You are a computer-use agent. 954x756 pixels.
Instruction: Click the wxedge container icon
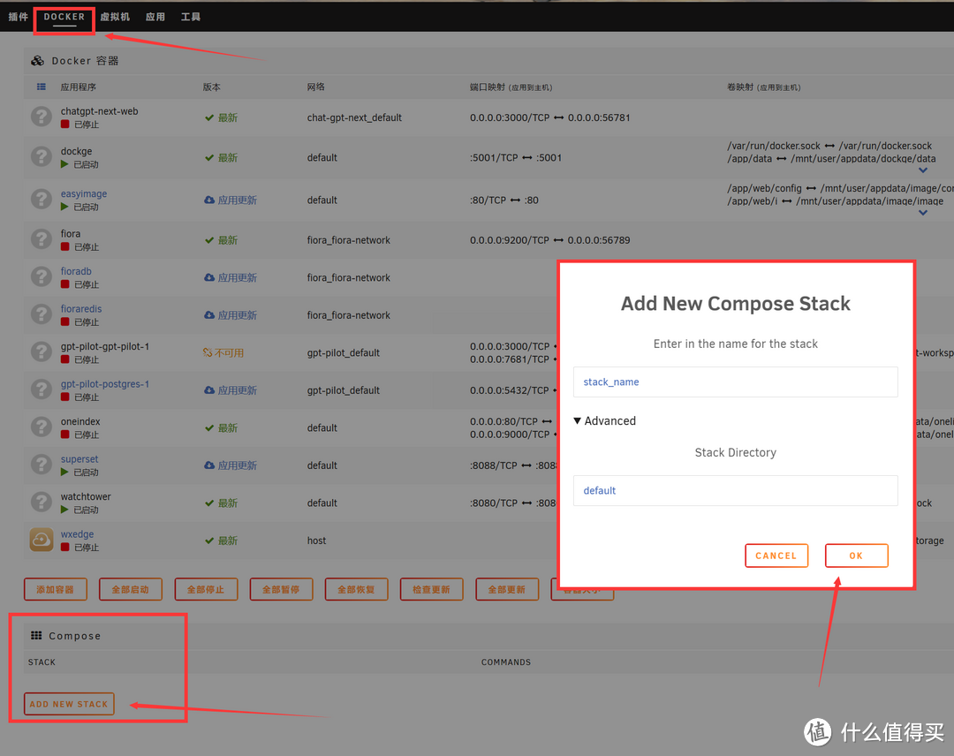(x=42, y=540)
